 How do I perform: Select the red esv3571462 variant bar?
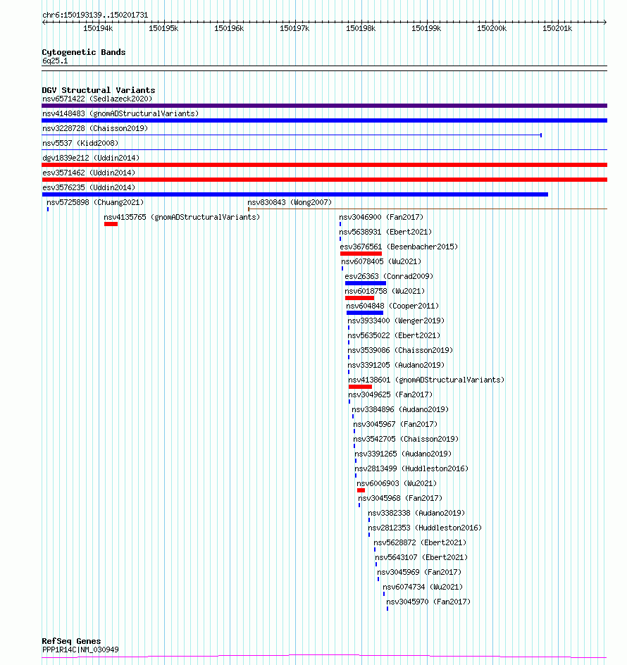(325, 180)
